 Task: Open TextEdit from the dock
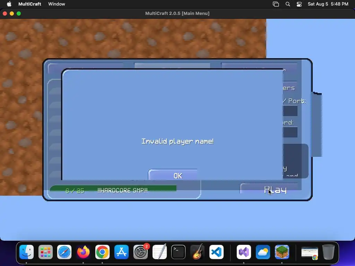coord(159,252)
